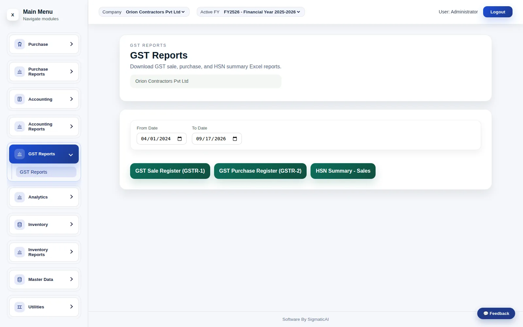Expand the Inventory chevron
This screenshot has width=523, height=327.
pos(71,224)
